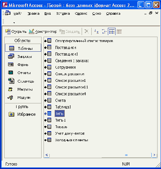161x169 pixels.
Task: Click left arrow of horizontal scrollbar
Action: [47, 155]
